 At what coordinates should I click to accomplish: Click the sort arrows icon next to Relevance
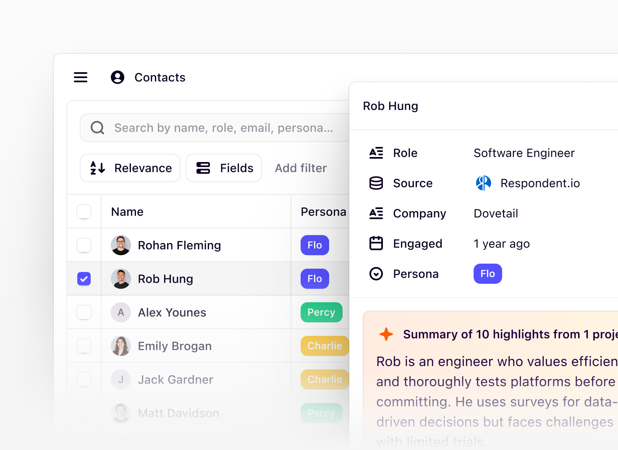tap(97, 168)
